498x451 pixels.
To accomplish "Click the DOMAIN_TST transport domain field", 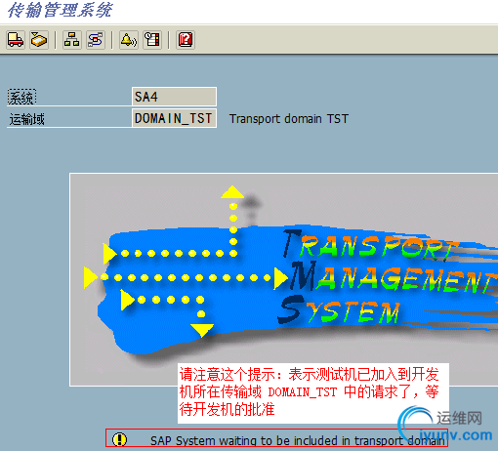I will point(174,118).
